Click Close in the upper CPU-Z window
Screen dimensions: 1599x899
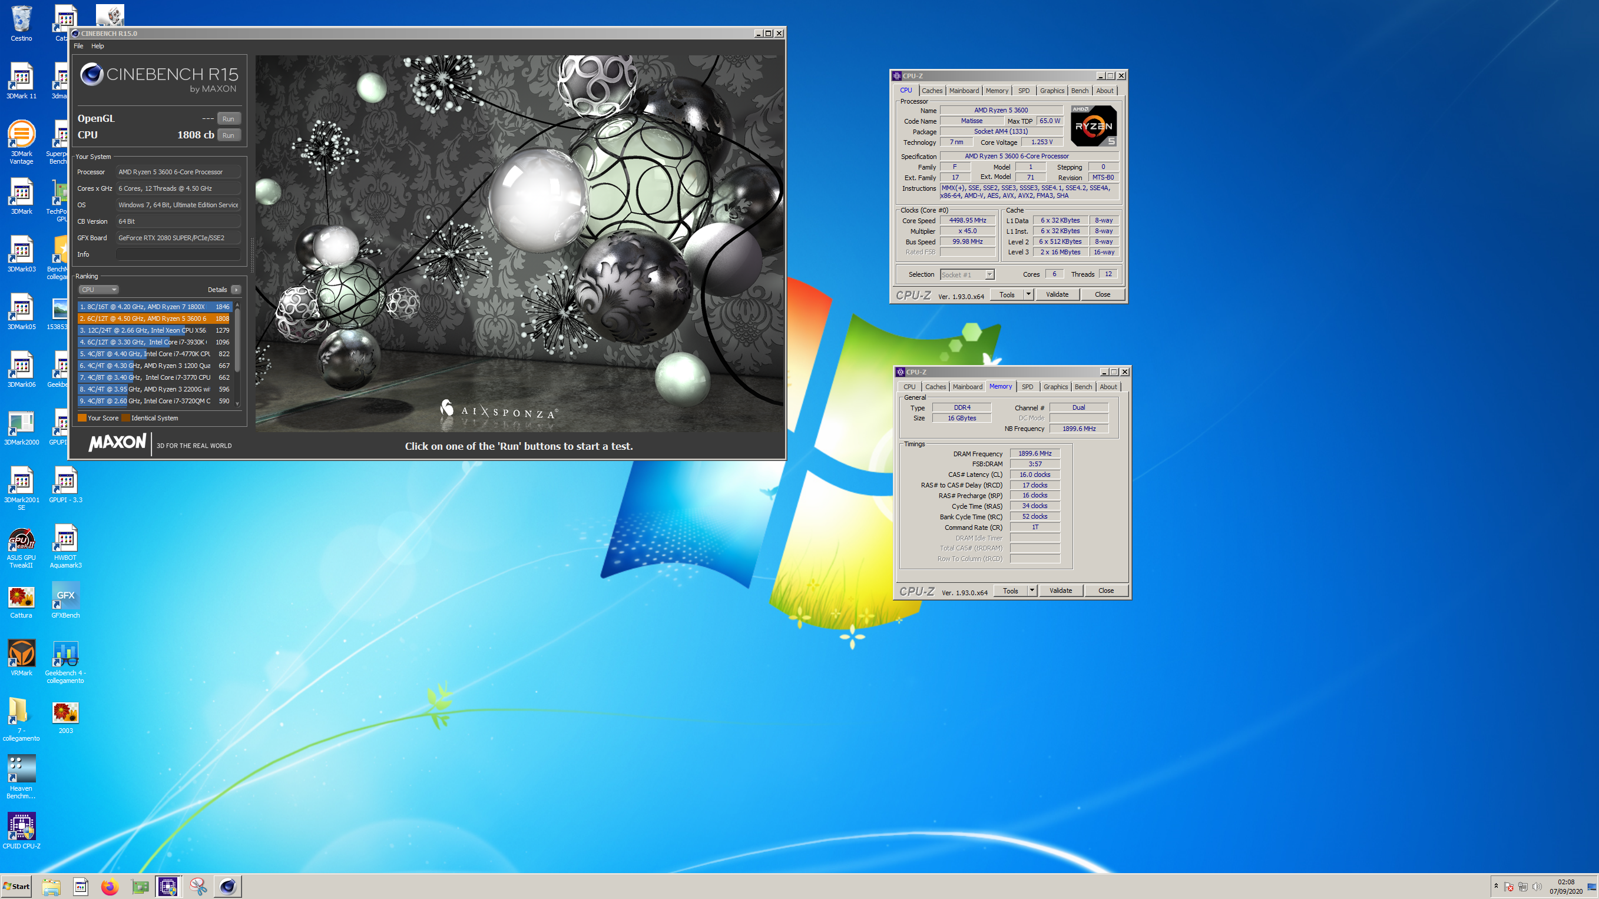[1103, 295]
